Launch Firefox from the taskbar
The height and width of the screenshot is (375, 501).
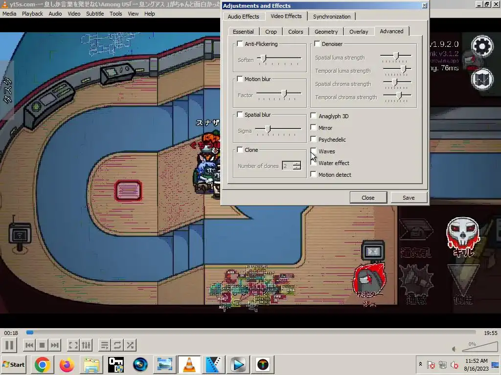coord(67,364)
